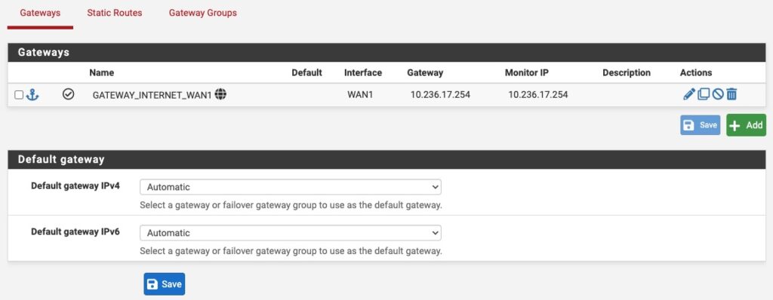Click the Name column header
This screenshot has width=773, height=300.
[x=102, y=72]
